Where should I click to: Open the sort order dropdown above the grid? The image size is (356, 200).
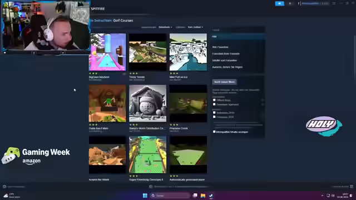[165, 27]
